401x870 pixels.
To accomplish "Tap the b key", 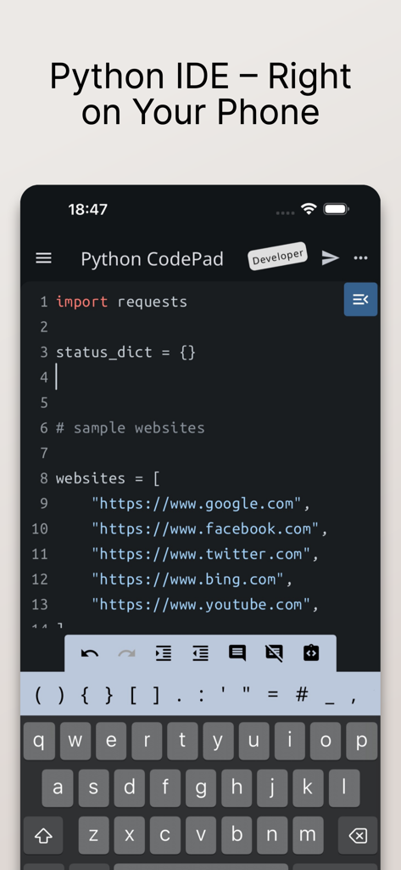I will [237, 835].
